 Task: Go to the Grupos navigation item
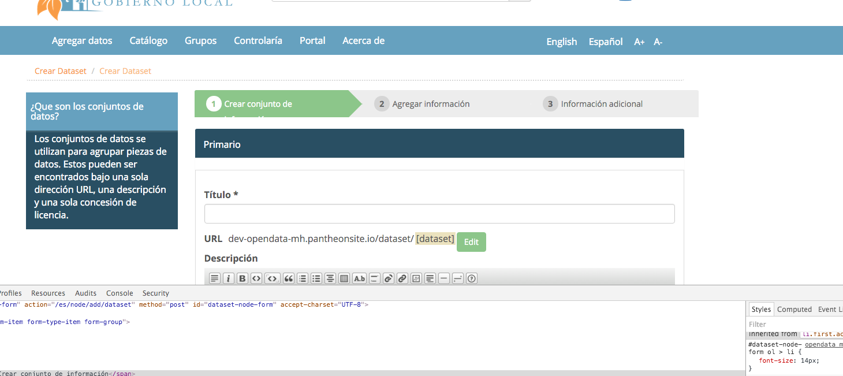(x=200, y=40)
